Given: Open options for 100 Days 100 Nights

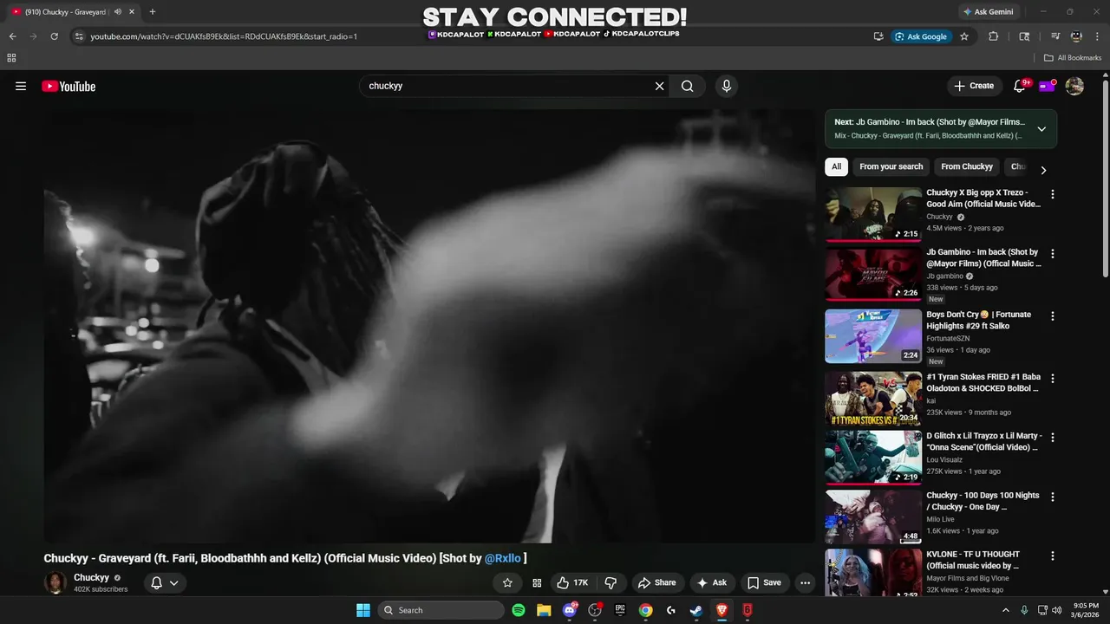Looking at the screenshot, I should tap(1053, 497).
